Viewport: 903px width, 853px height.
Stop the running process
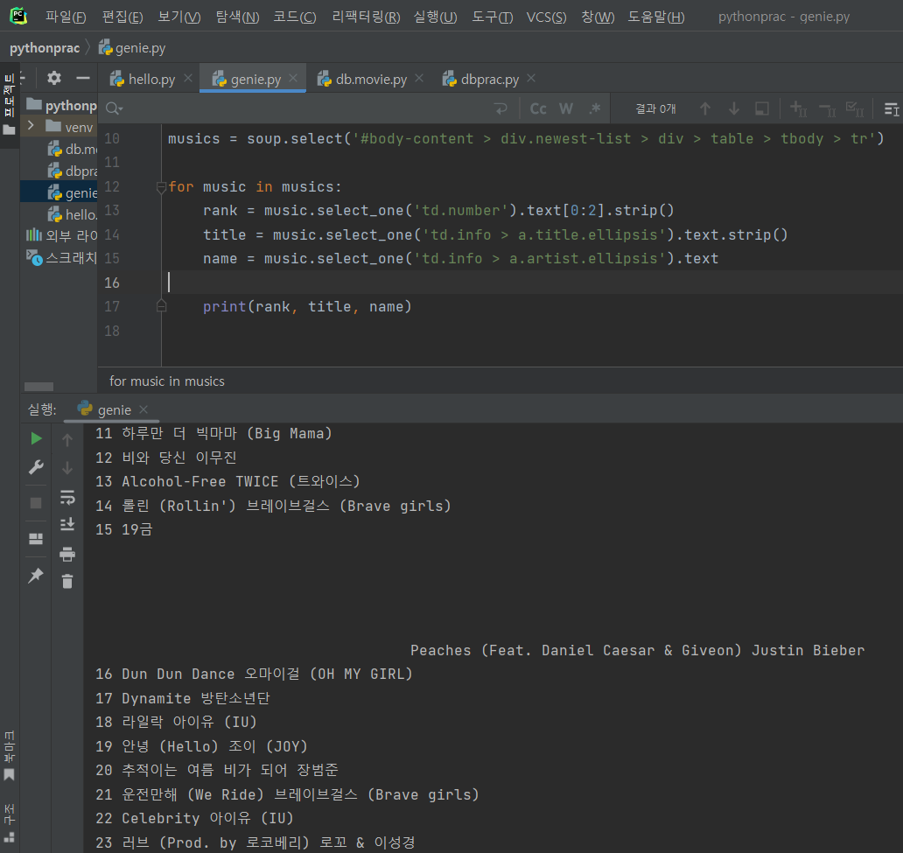point(36,503)
